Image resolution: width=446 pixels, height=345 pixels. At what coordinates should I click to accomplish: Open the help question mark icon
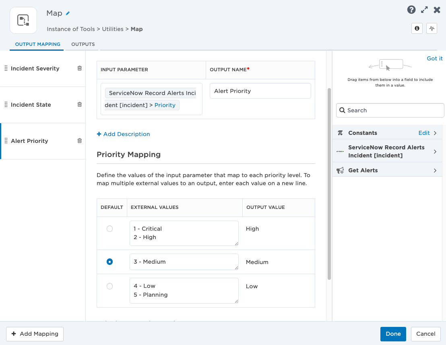411,10
